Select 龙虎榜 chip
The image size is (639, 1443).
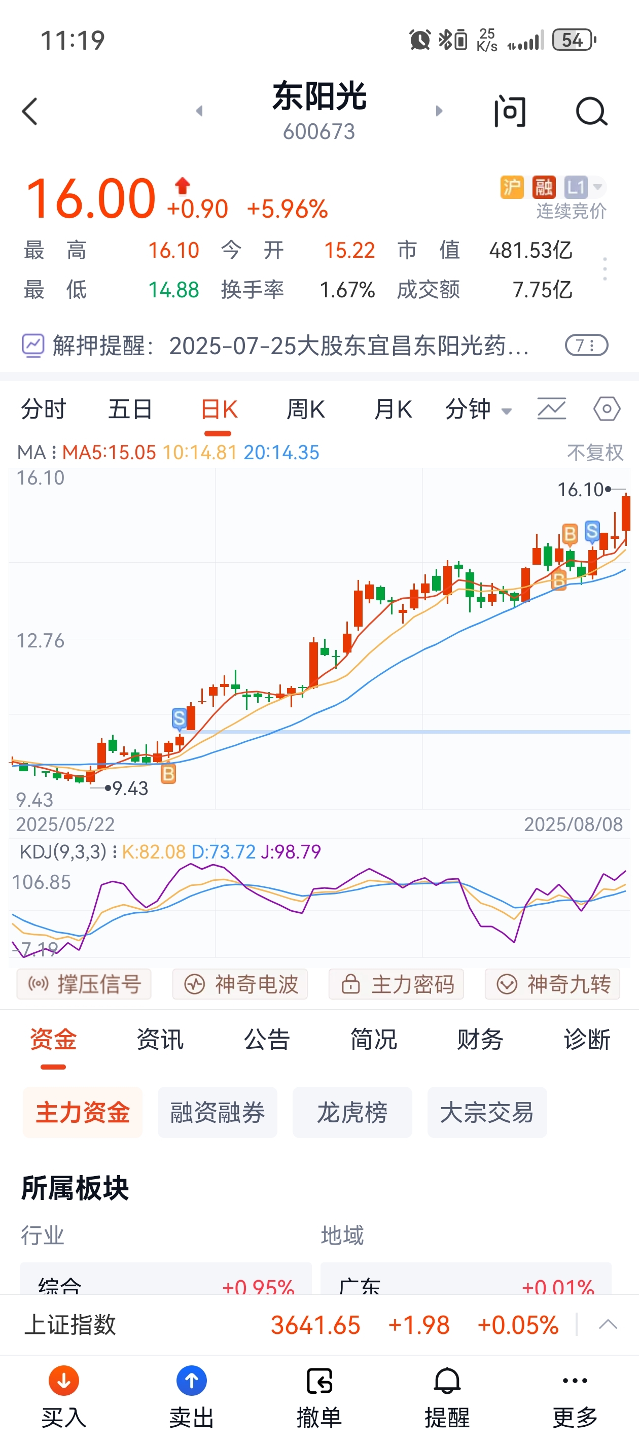[x=352, y=1113]
